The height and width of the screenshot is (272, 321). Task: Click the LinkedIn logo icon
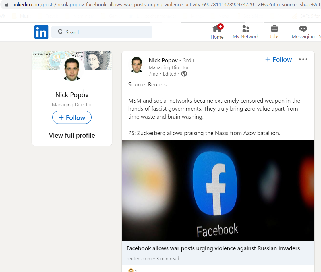41,32
